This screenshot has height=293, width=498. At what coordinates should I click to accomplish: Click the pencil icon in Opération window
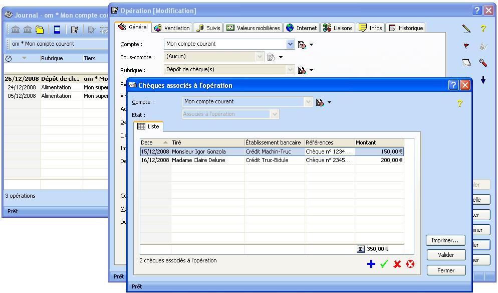click(466, 30)
